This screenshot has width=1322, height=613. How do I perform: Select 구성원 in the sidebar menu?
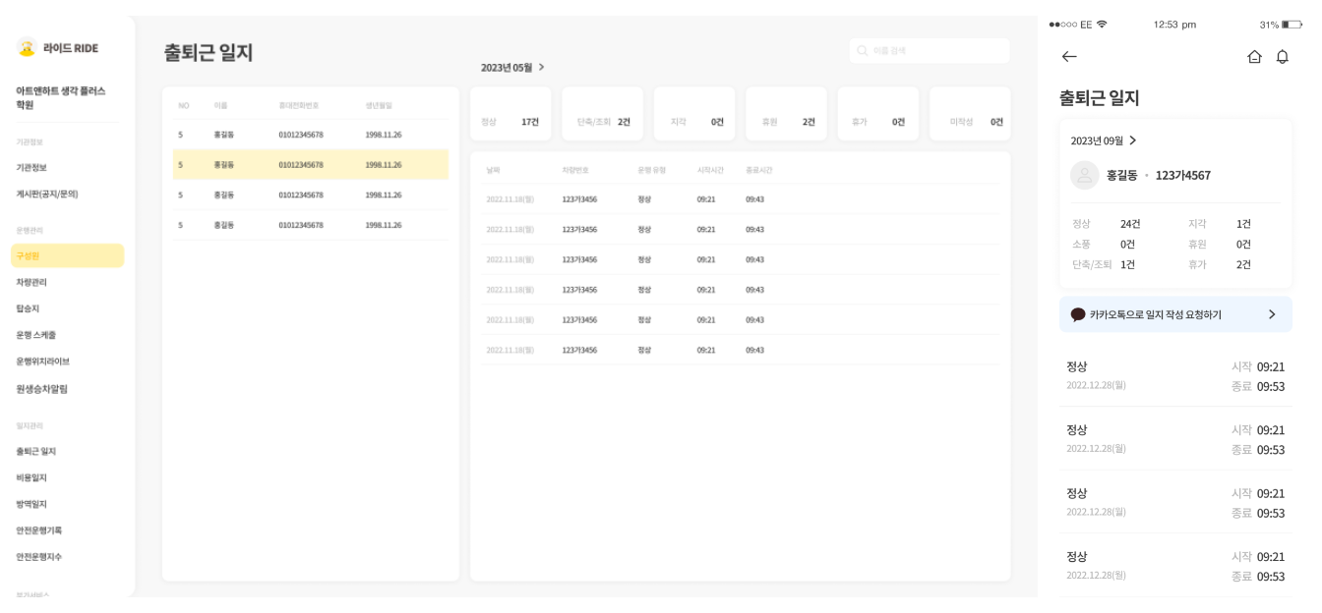pyautogui.click(x=67, y=255)
